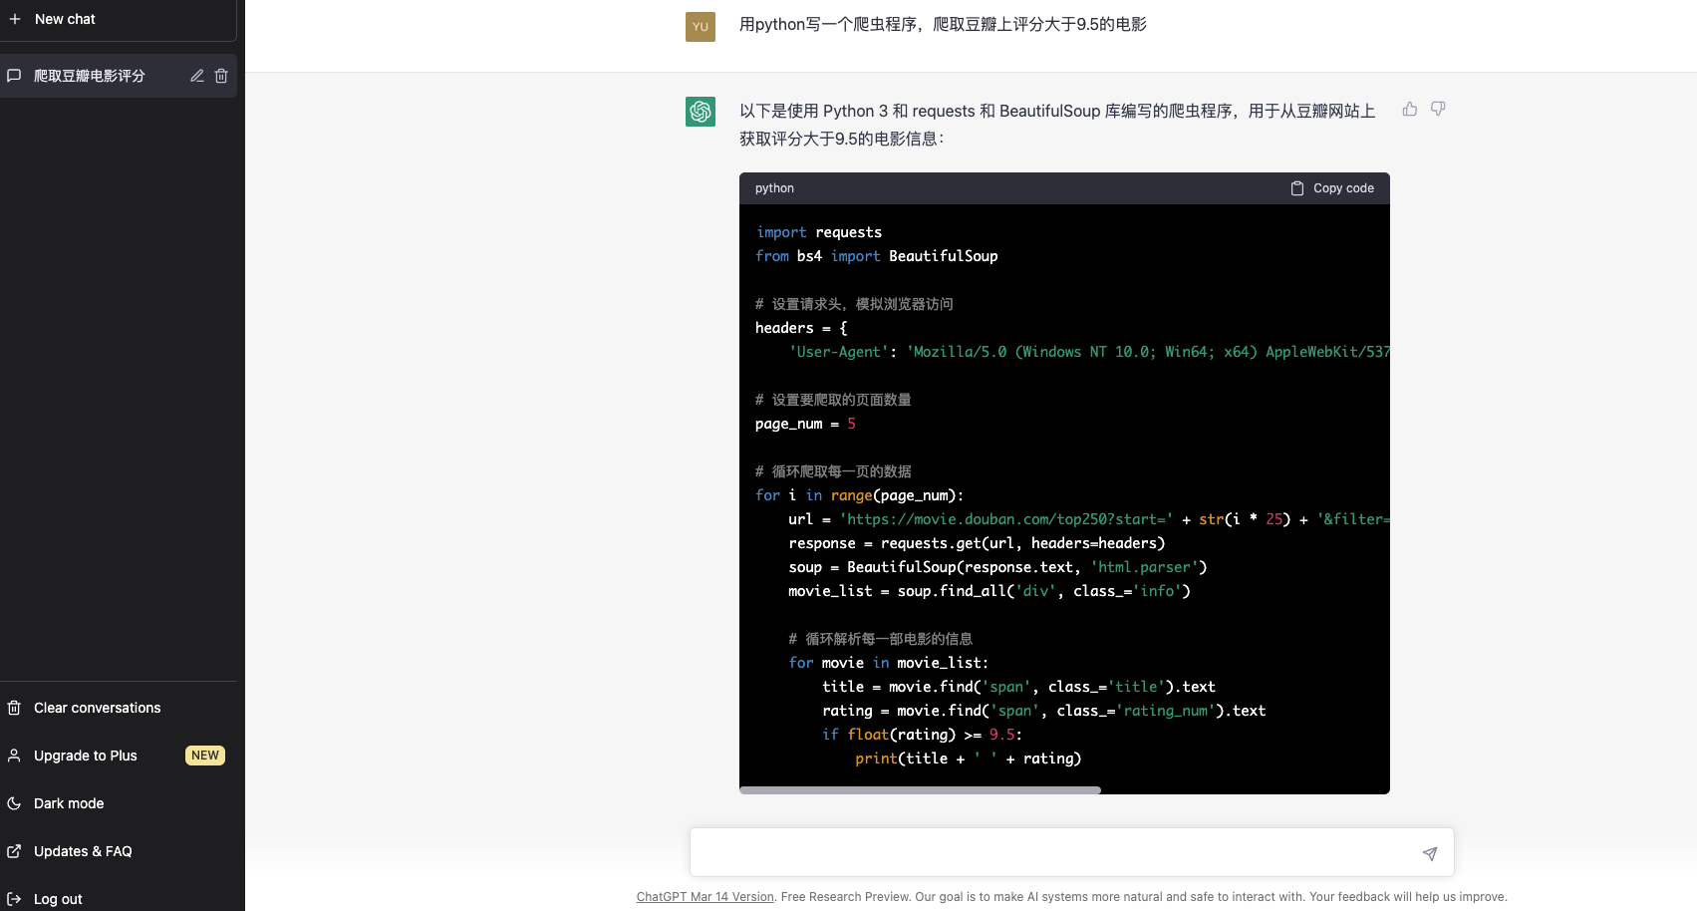Open the ChatGPT Mar 14 Version link
The height and width of the screenshot is (911, 1697).
[x=706, y=897]
